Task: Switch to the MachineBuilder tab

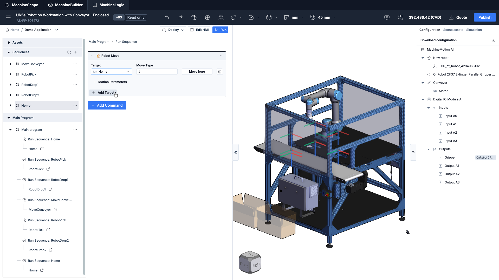Action: pyautogui.click(x=66, y=5)
